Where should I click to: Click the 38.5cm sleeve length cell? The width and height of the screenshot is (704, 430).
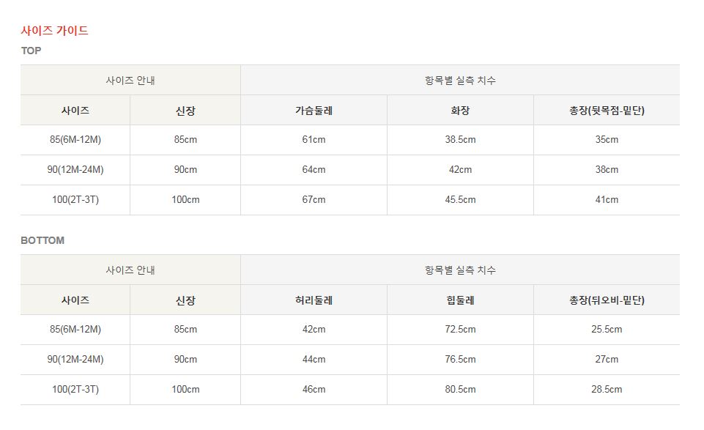click(460, 140)
